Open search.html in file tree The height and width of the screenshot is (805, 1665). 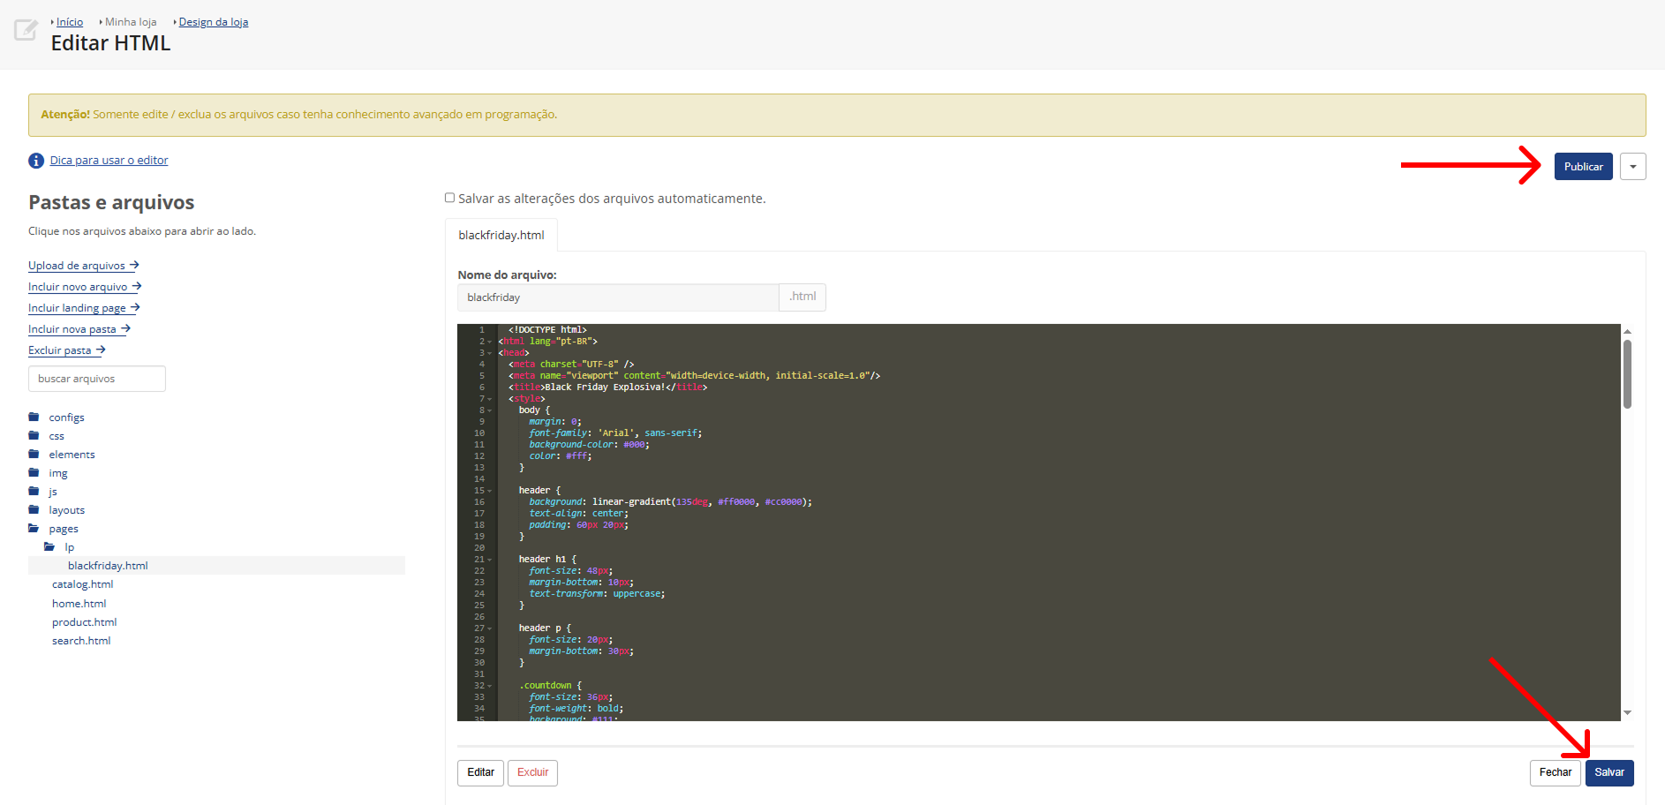tap(81, 641)
